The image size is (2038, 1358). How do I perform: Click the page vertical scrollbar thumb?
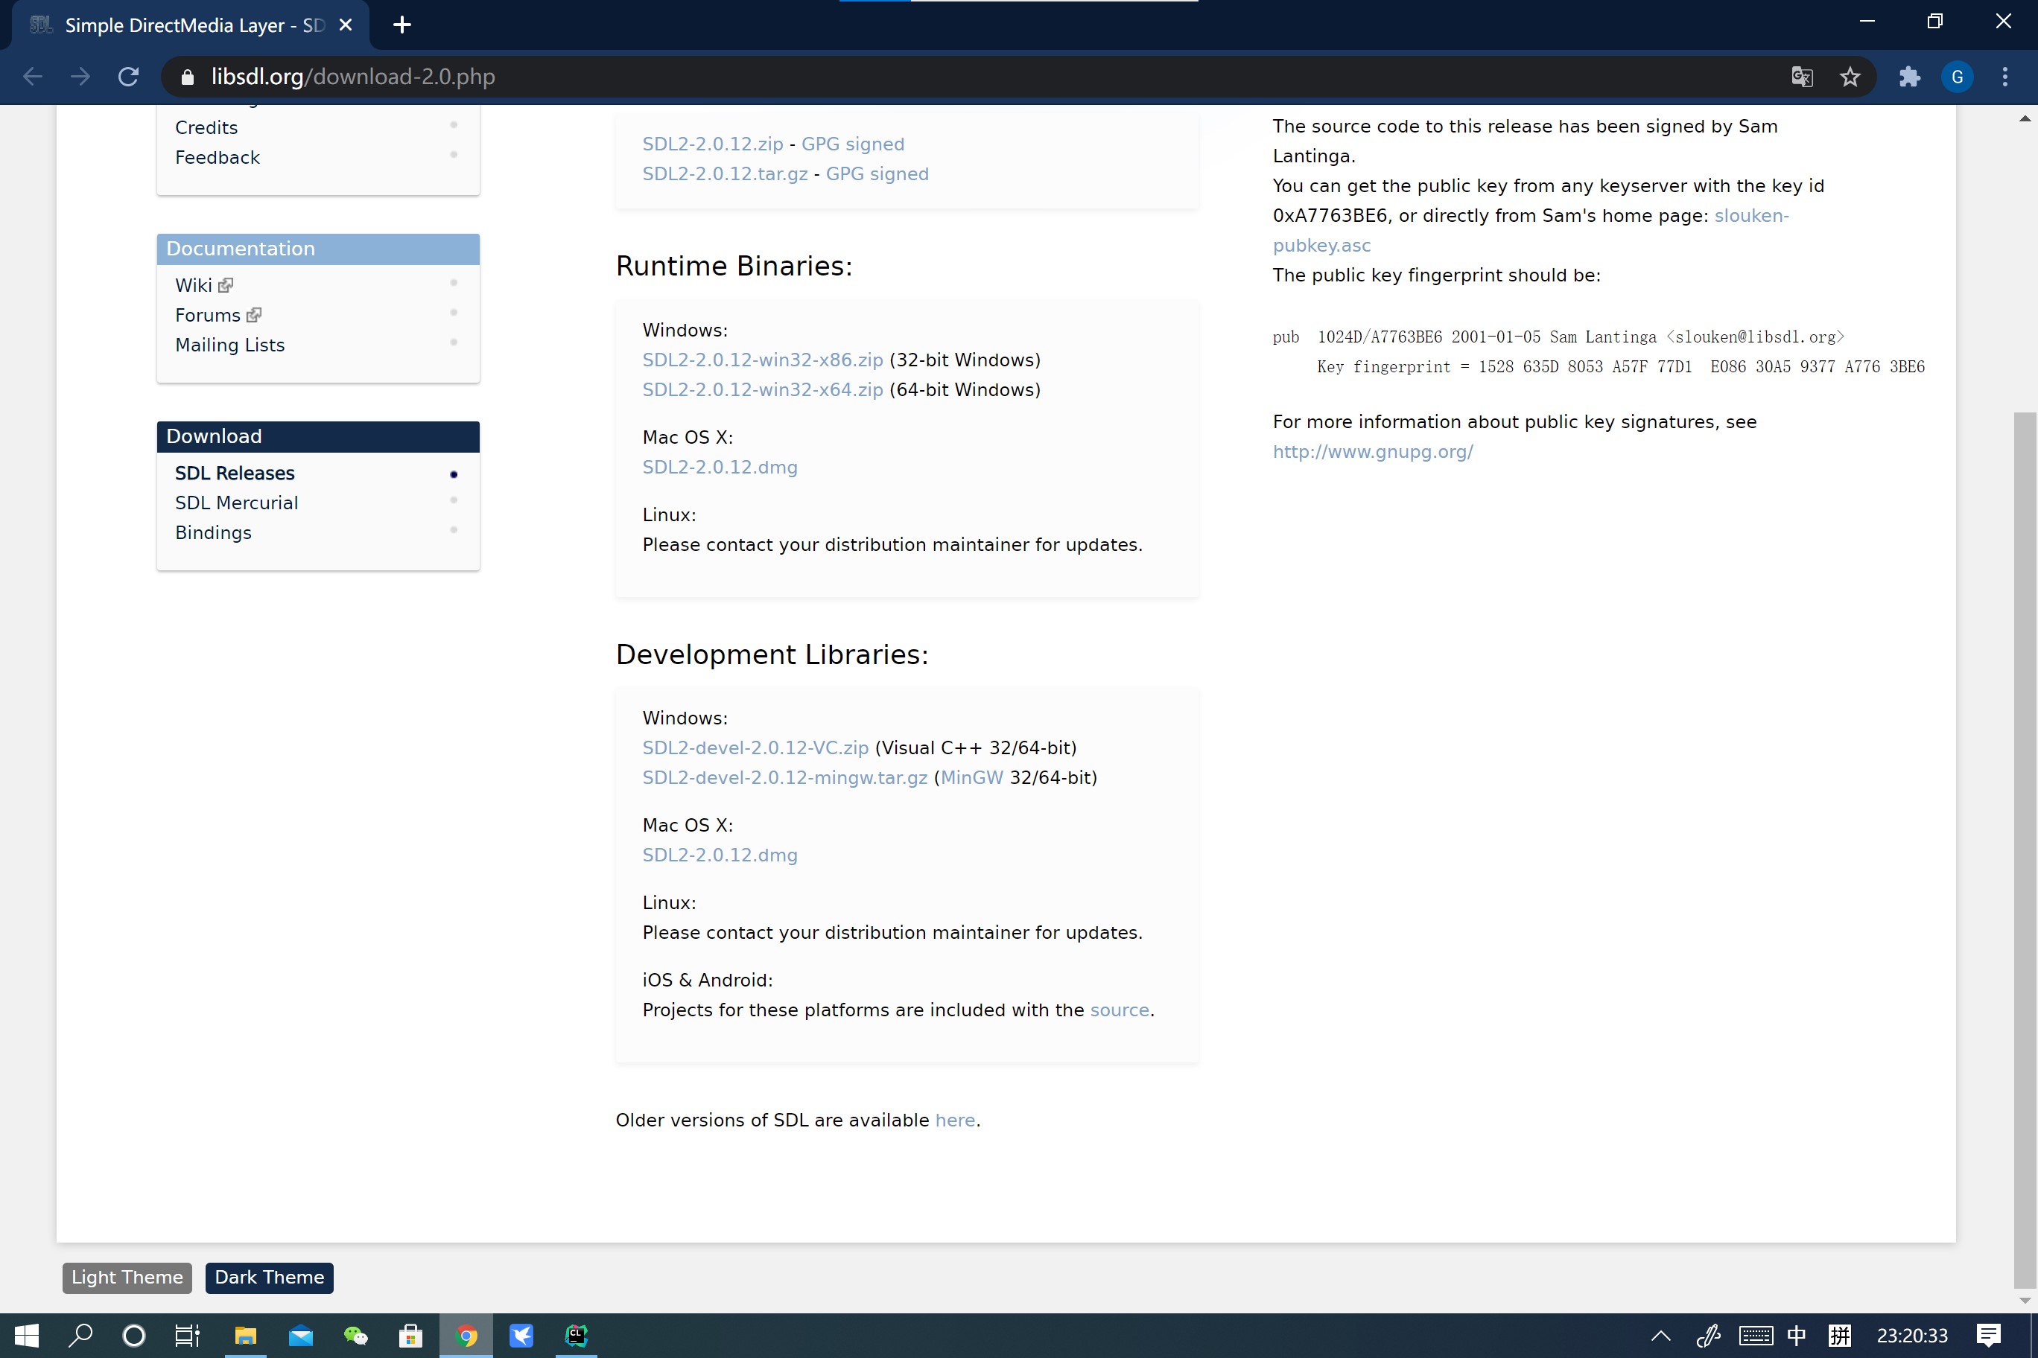(2025, 849)
